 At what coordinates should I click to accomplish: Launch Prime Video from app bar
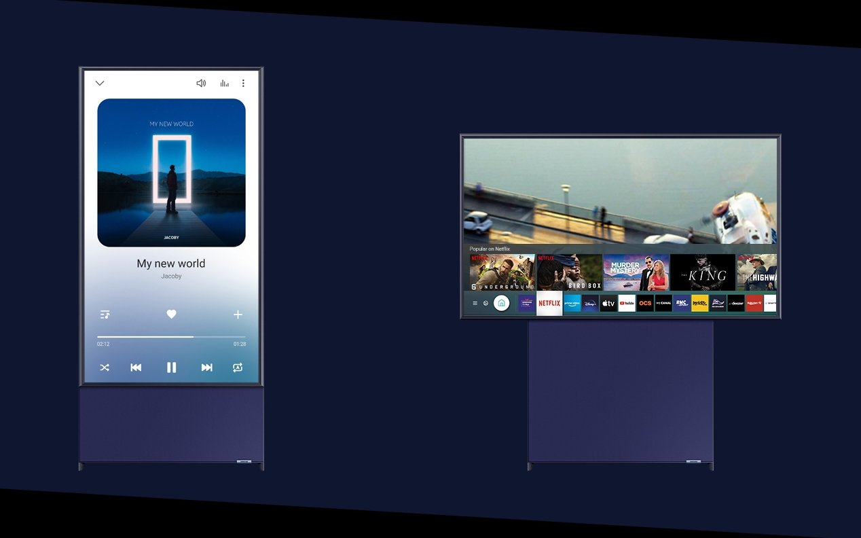pos(572,303)
